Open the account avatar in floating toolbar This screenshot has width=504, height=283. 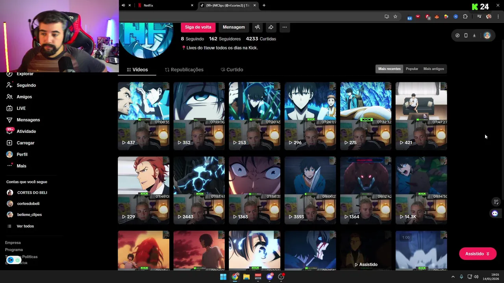pyautogui.click(x=487, y=35)
